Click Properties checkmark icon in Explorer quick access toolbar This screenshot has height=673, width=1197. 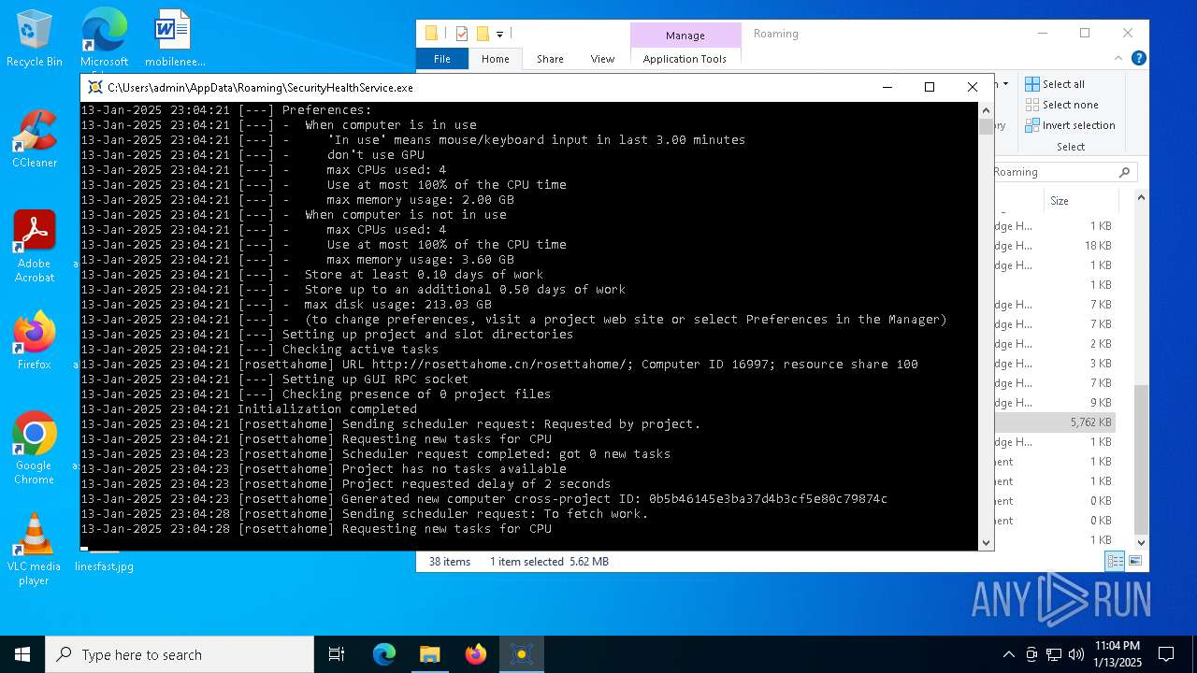point(462,34)
